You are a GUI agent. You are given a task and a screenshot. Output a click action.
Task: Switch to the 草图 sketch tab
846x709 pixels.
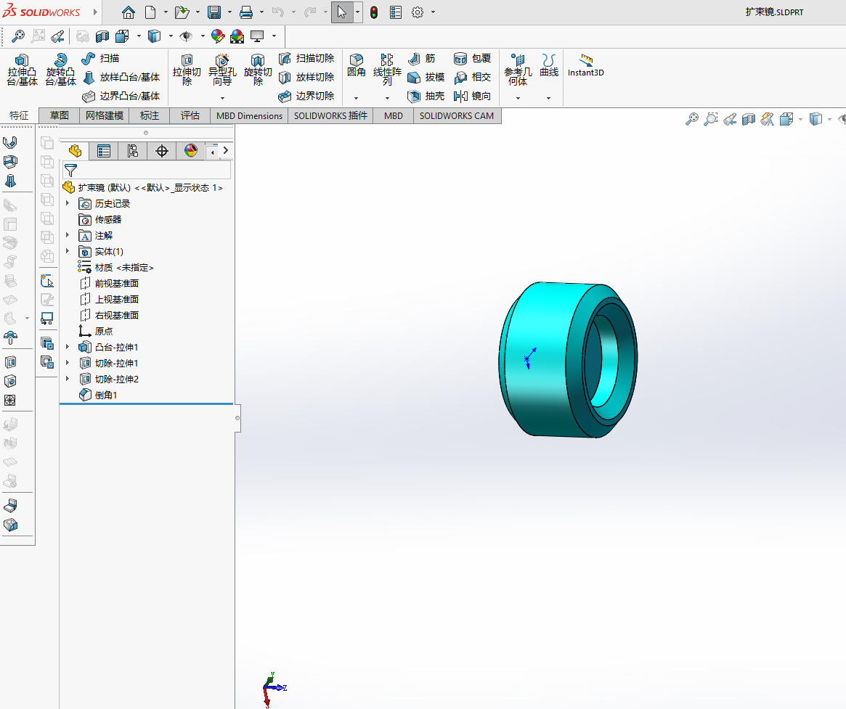coord(60,115)
